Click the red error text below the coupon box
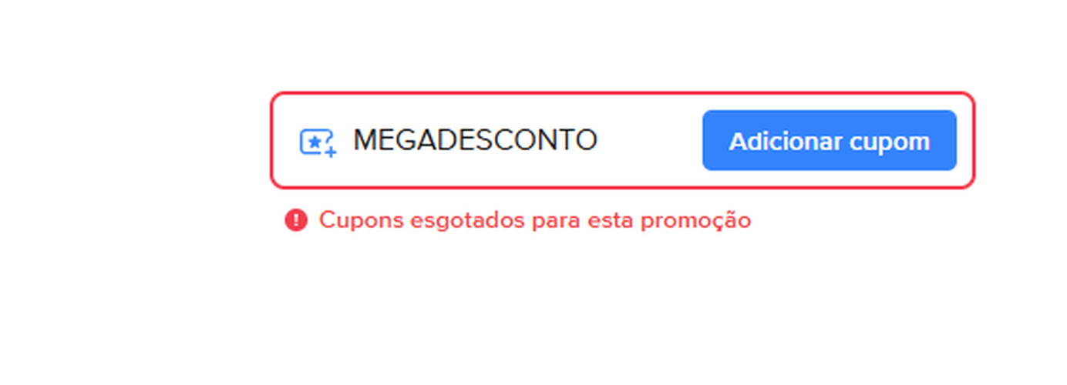The width and height of the screenshot is (1067, 385). coord(535,221)
